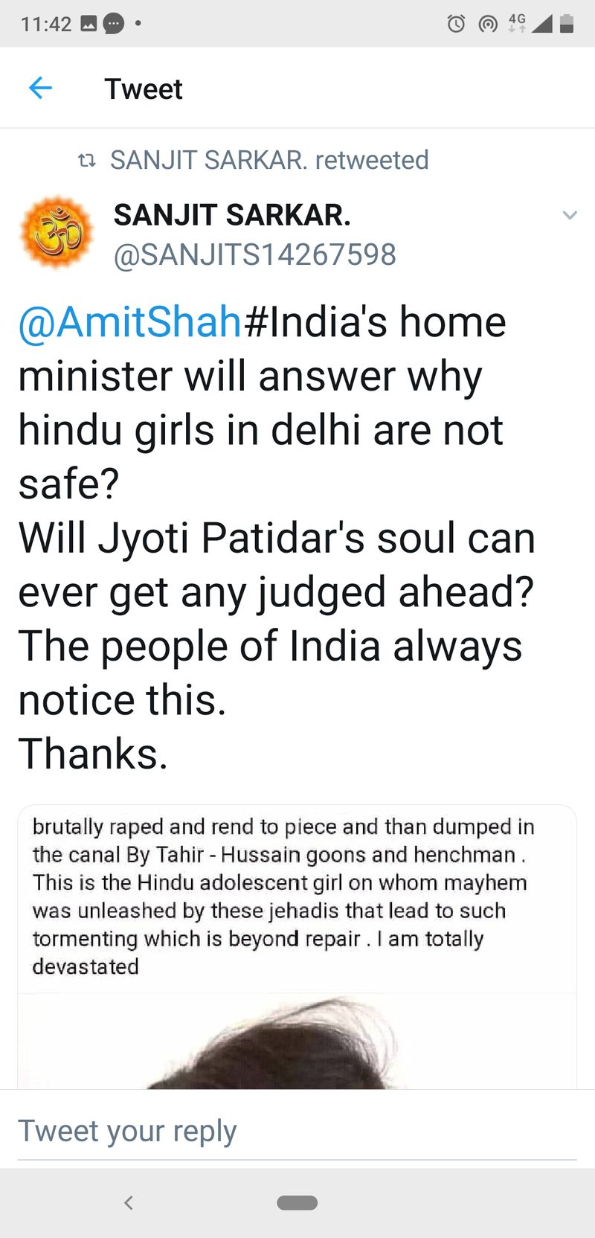Tap the battery status icon
The width and height of the screenshot is (595, 1238).
point(567,24)
